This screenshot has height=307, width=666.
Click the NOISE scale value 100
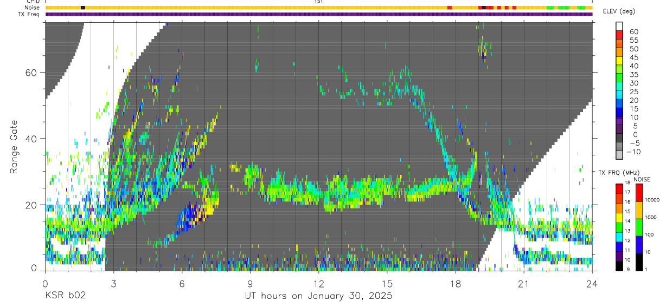click(650, 234)
